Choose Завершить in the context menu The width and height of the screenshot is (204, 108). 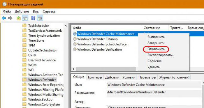156,43
